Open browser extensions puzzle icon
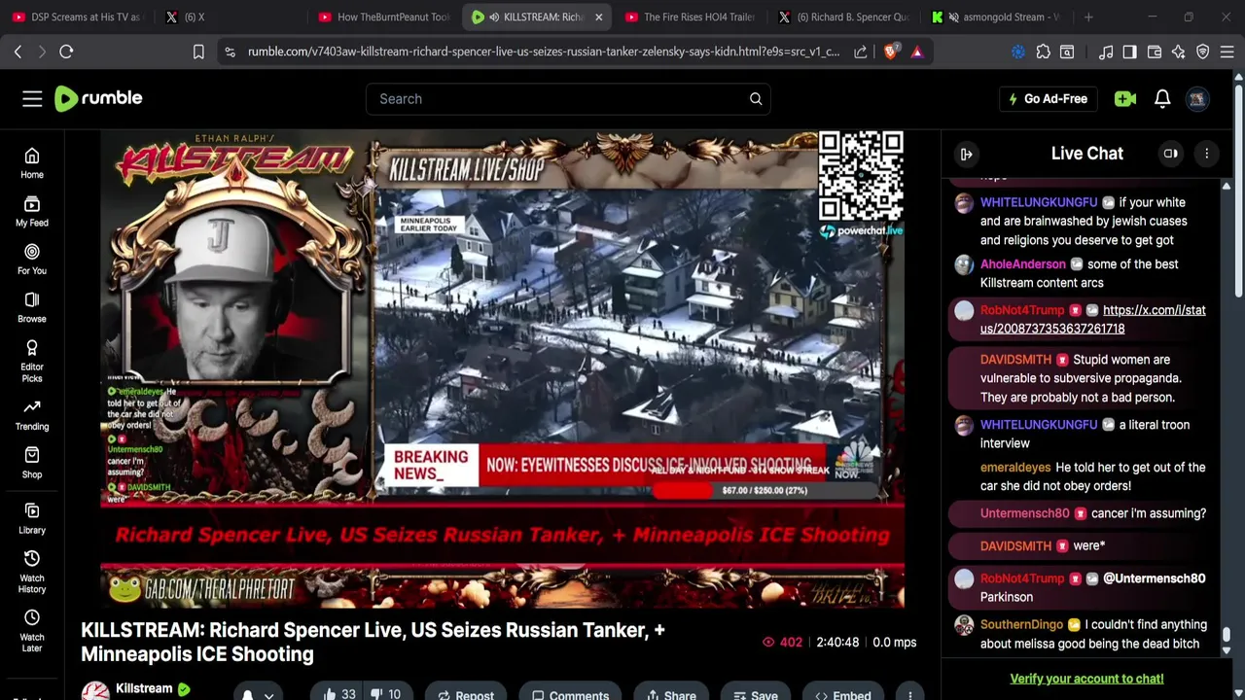 1043,52
